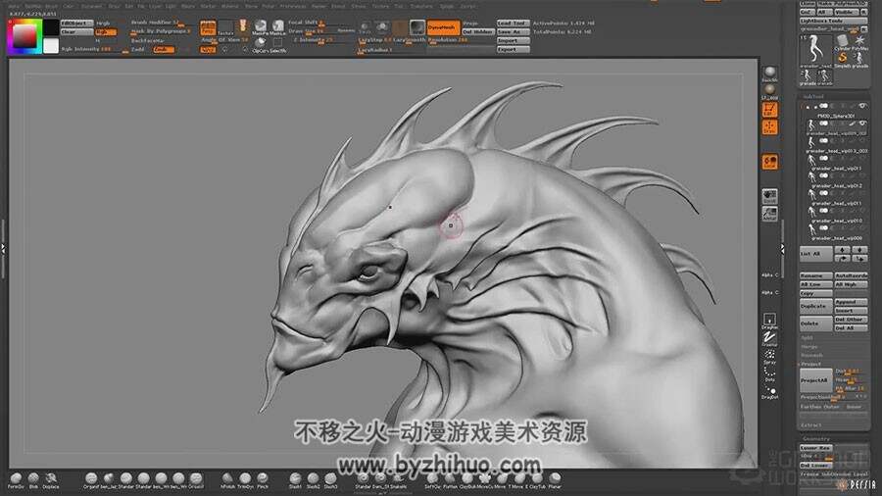Screen dimensions: 882x496
Task: Expand the Merge section
Action: (x=808, y=346)
